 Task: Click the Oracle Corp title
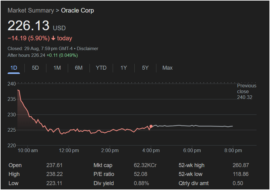[x=78, y=10]
